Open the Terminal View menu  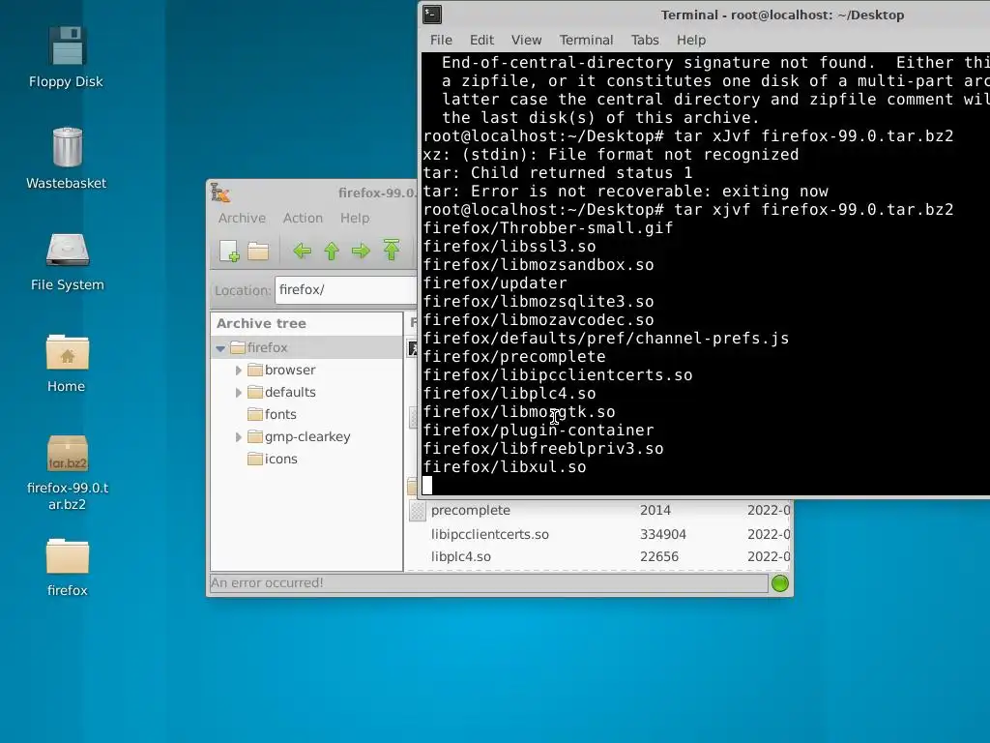(x=526, y=40)
